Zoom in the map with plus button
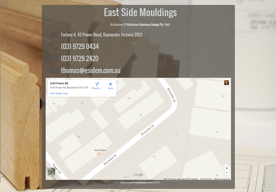 point(227,168)
